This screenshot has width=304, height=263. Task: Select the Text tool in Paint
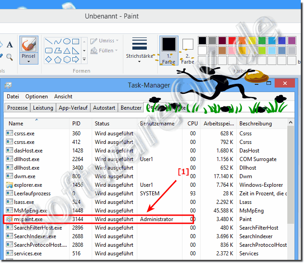9,45
